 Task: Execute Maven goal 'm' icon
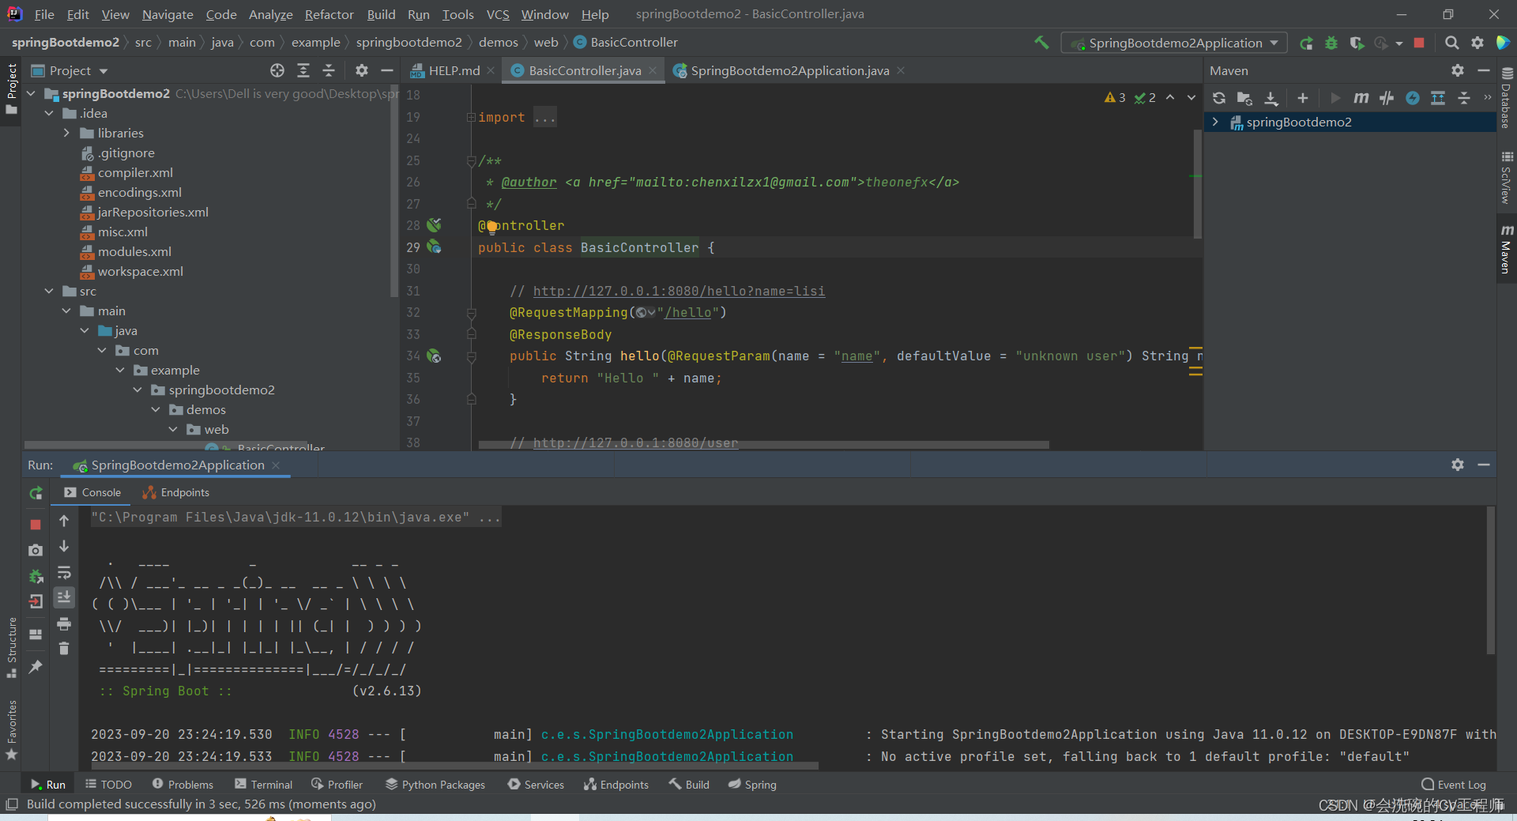(1361, 98)
